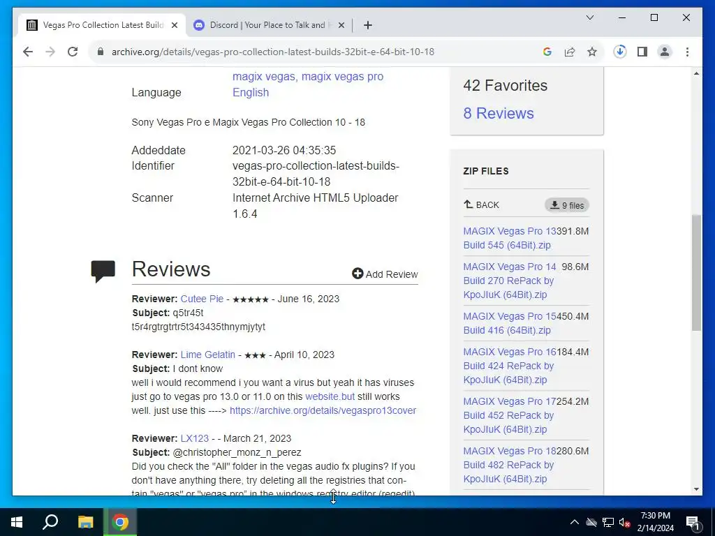Open reviewer Lime Gelatin profile
The image size is (715, 536).
coord(208,355)
